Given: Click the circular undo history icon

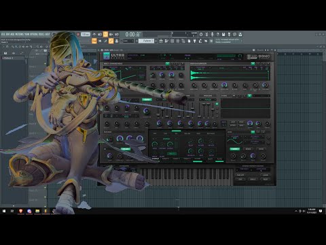Looking at the screenshot, I should pyautogui.click(x=201, y=34).
